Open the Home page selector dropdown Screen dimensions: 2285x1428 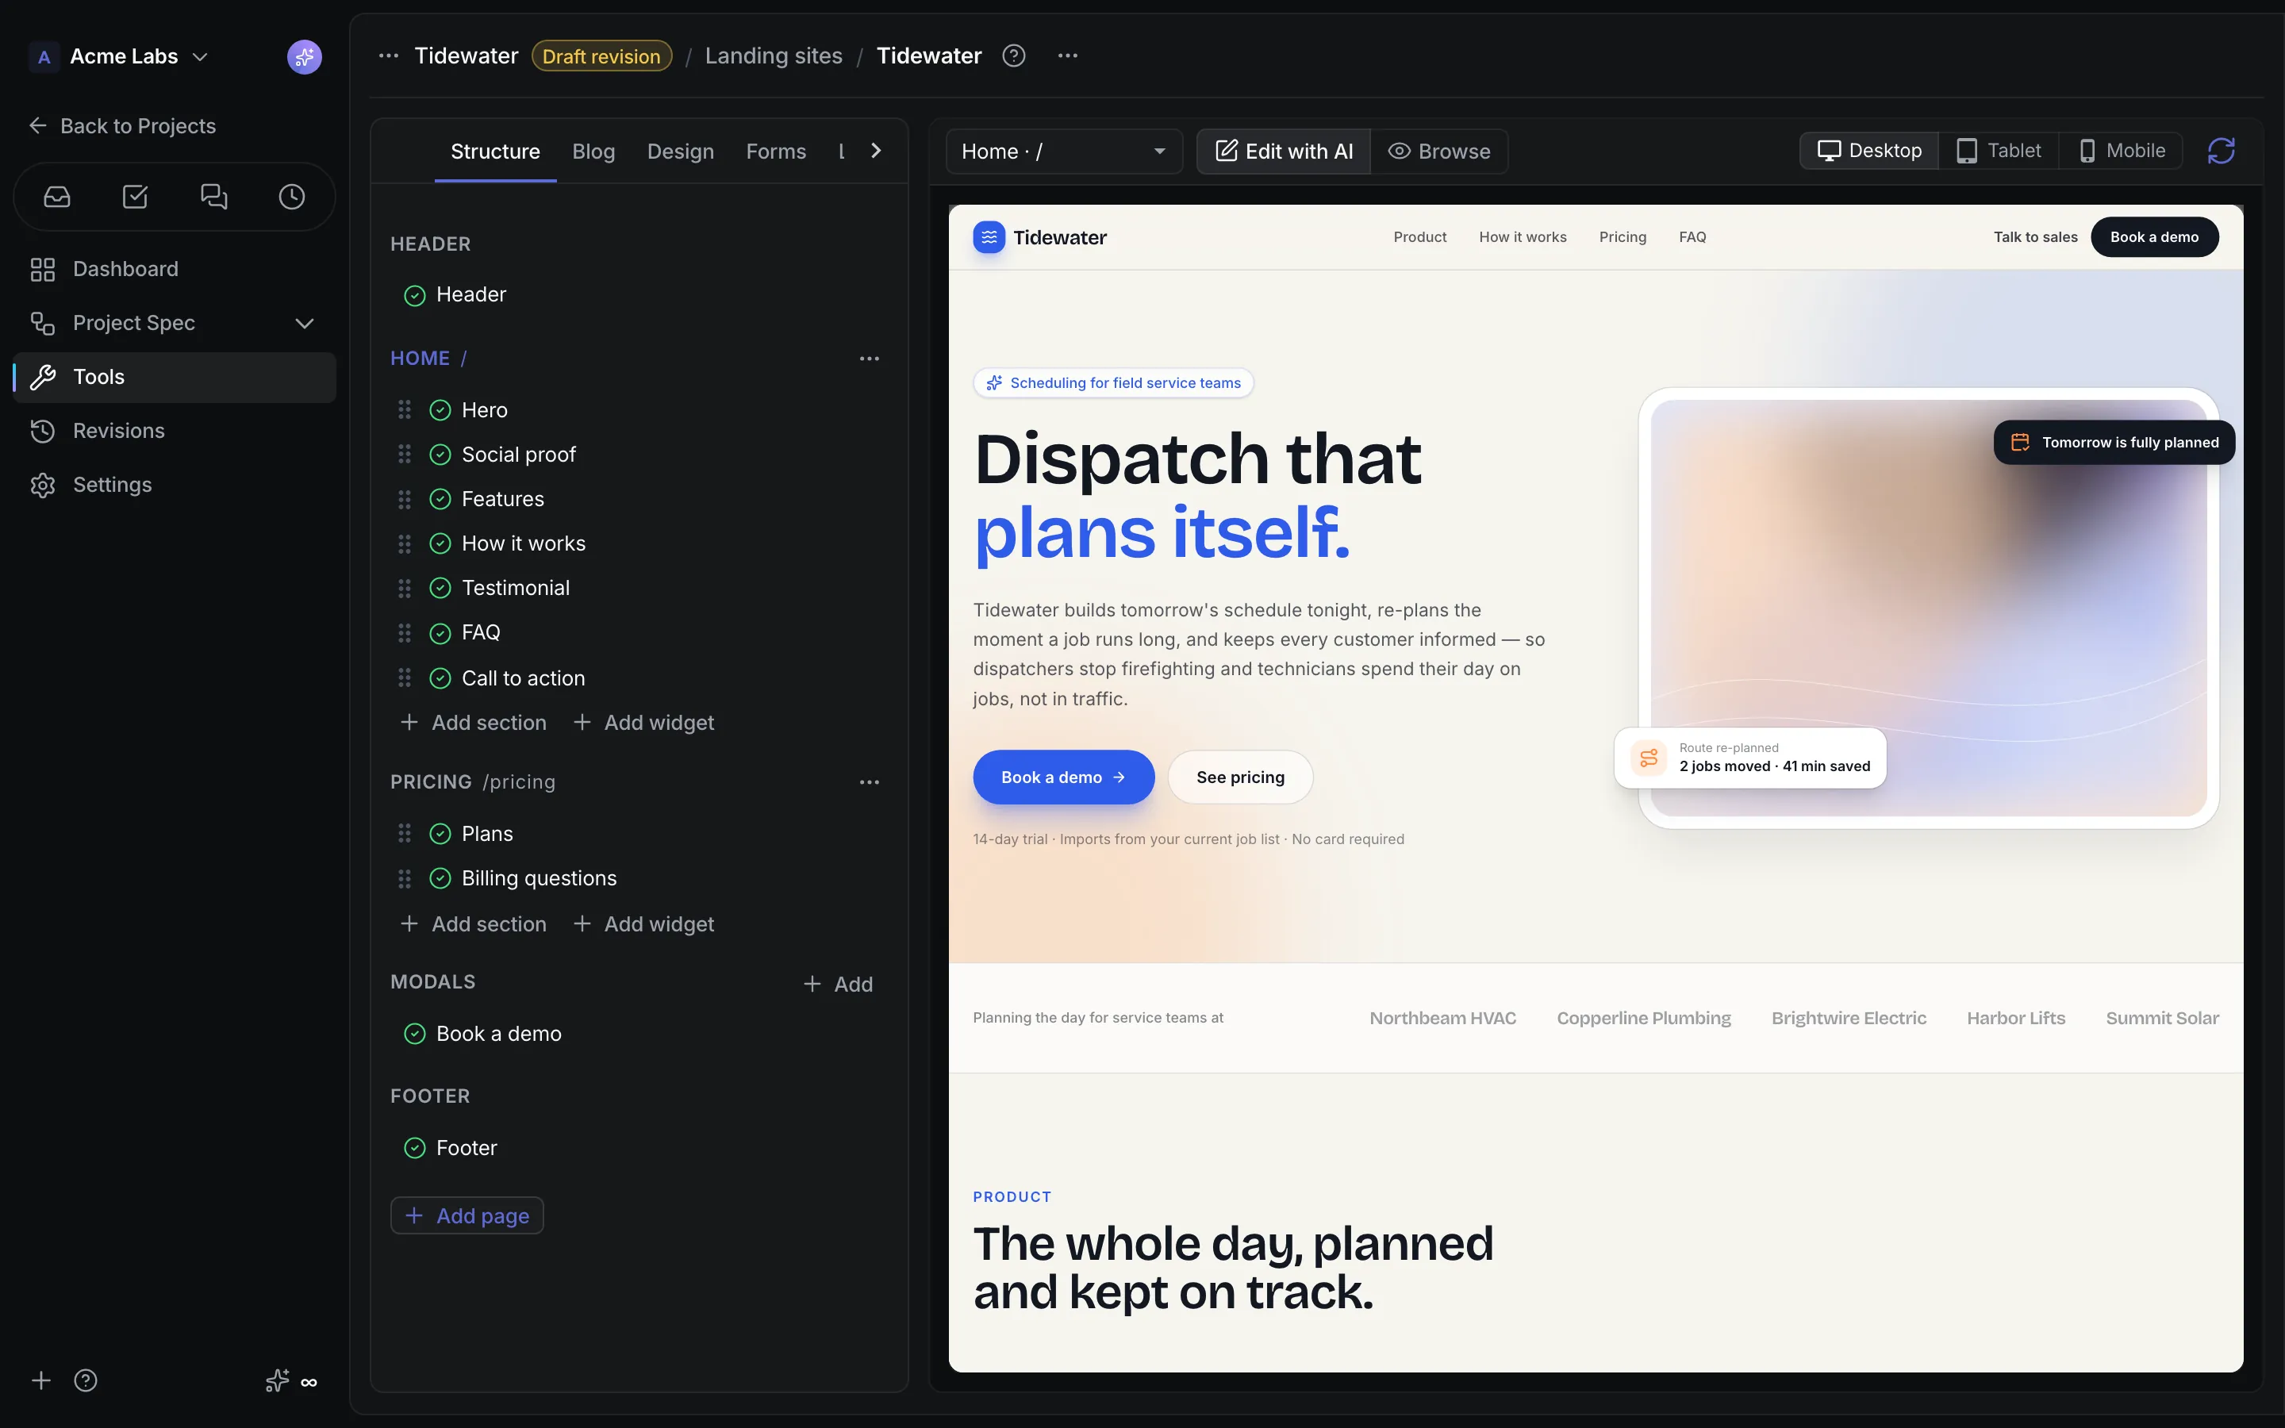(x=1064, y=151)
